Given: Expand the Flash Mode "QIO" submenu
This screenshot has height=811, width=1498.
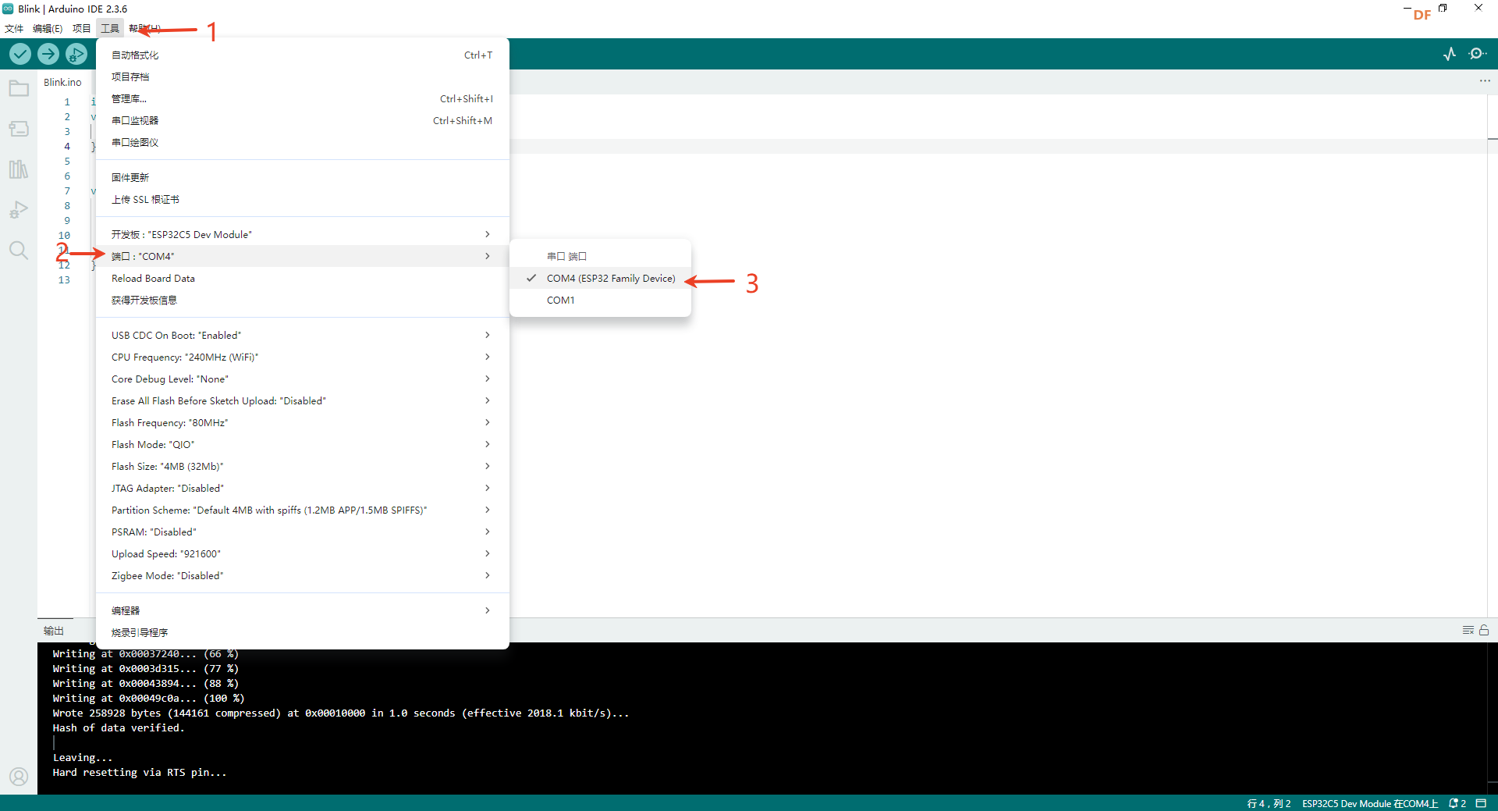Looking at the screenshot, I should (x=301, y=445).
